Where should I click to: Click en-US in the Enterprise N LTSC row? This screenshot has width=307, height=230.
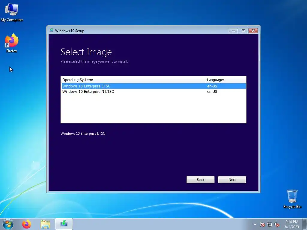pyautogui.click(x=212, y=92)
